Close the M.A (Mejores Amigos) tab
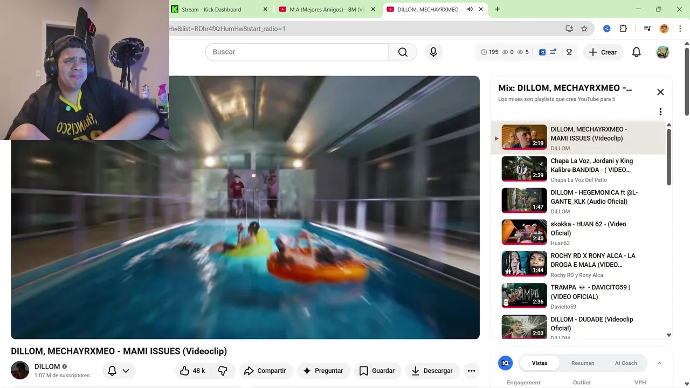This screenshot has width=690, height=388. pyautogui.click(x=373, y=9)
